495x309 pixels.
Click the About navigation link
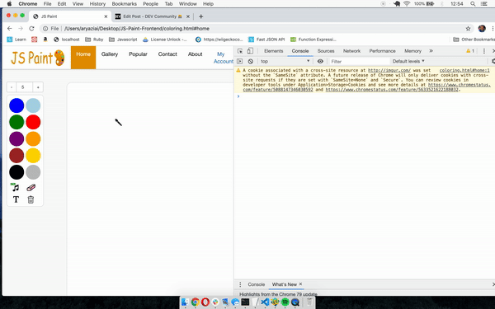click(x=195, y=54)
